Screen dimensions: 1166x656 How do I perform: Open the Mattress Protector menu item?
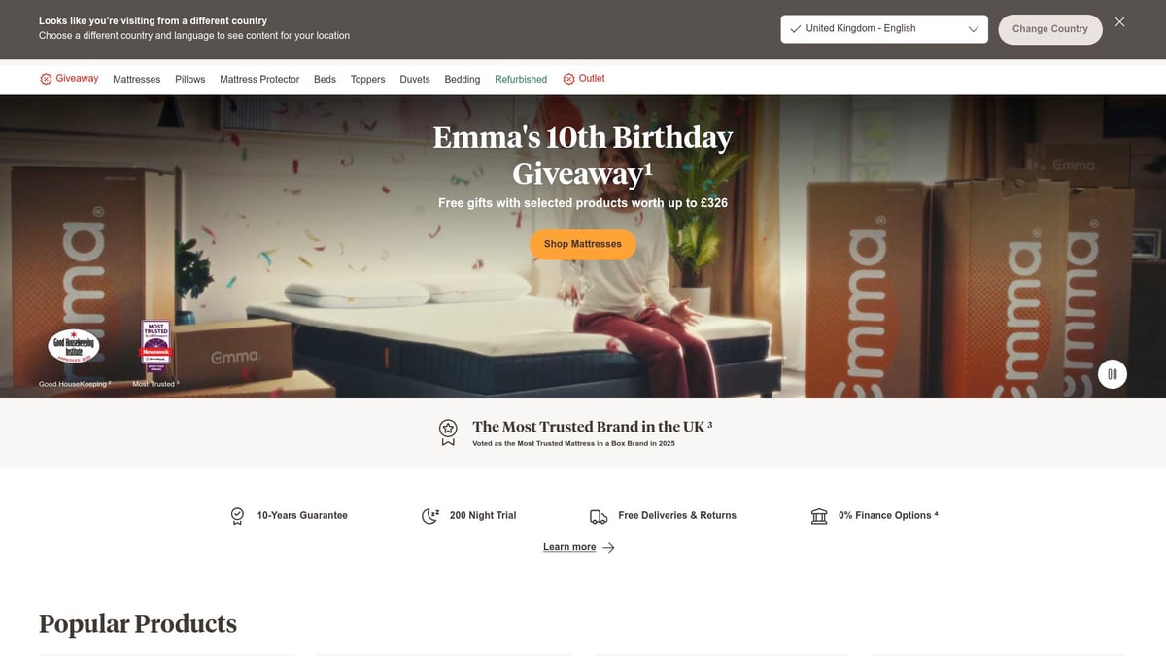point(259,80)
